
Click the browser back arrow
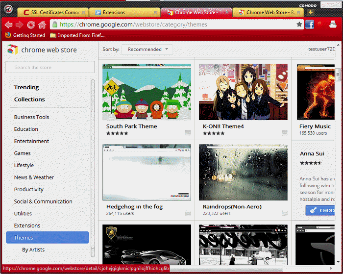tap(8, 25)
